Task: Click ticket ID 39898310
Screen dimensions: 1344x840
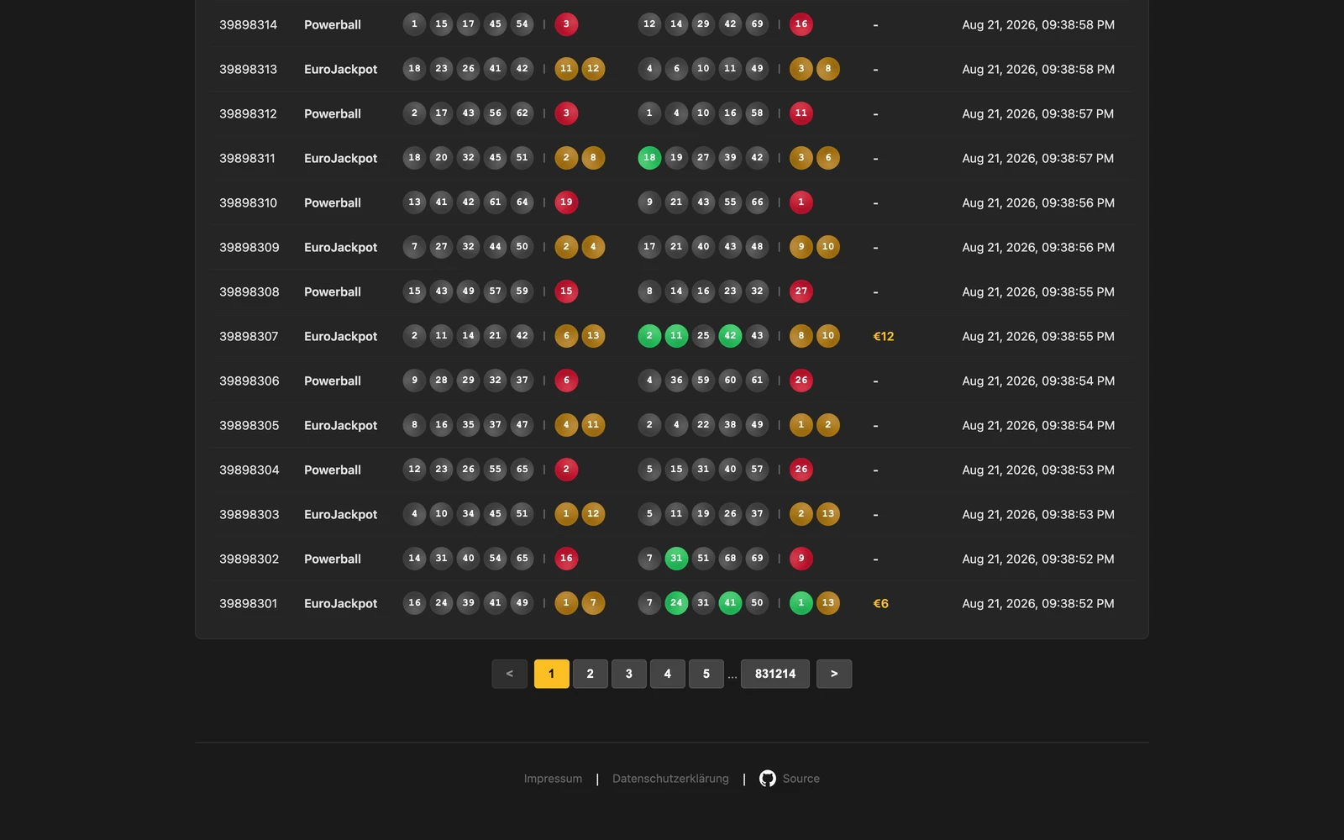Action: 249,202
